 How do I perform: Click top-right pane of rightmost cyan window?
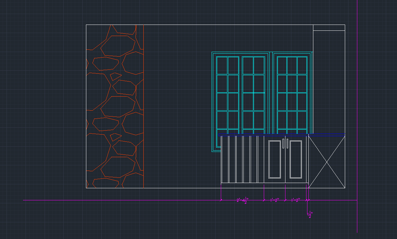pos(302,65)
